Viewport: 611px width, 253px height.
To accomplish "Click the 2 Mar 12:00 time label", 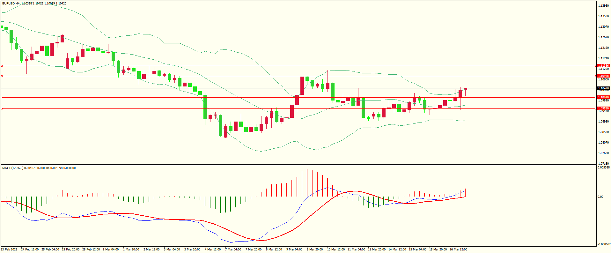I will coord(151,249).
